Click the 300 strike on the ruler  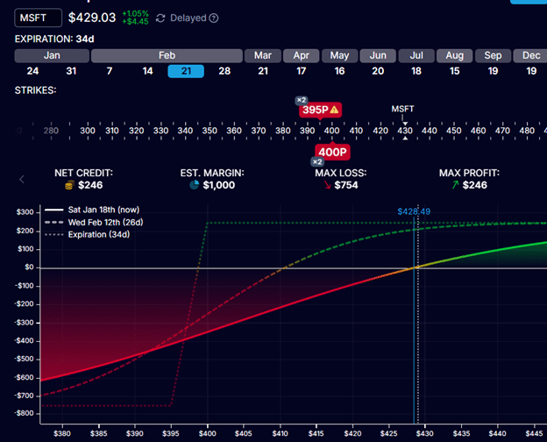click(87, 131)
